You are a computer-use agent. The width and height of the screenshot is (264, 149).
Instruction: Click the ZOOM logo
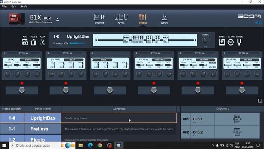click(249, 17)
